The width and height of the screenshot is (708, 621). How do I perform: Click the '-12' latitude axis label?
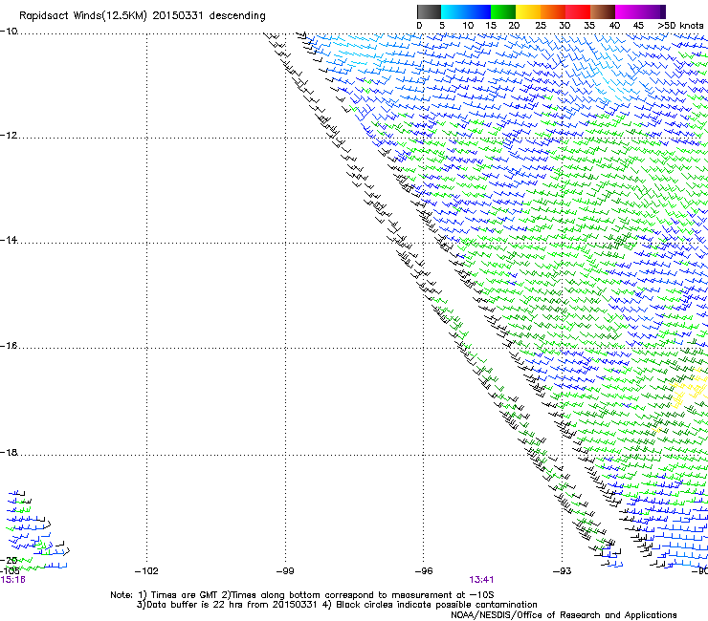(9, 136)
